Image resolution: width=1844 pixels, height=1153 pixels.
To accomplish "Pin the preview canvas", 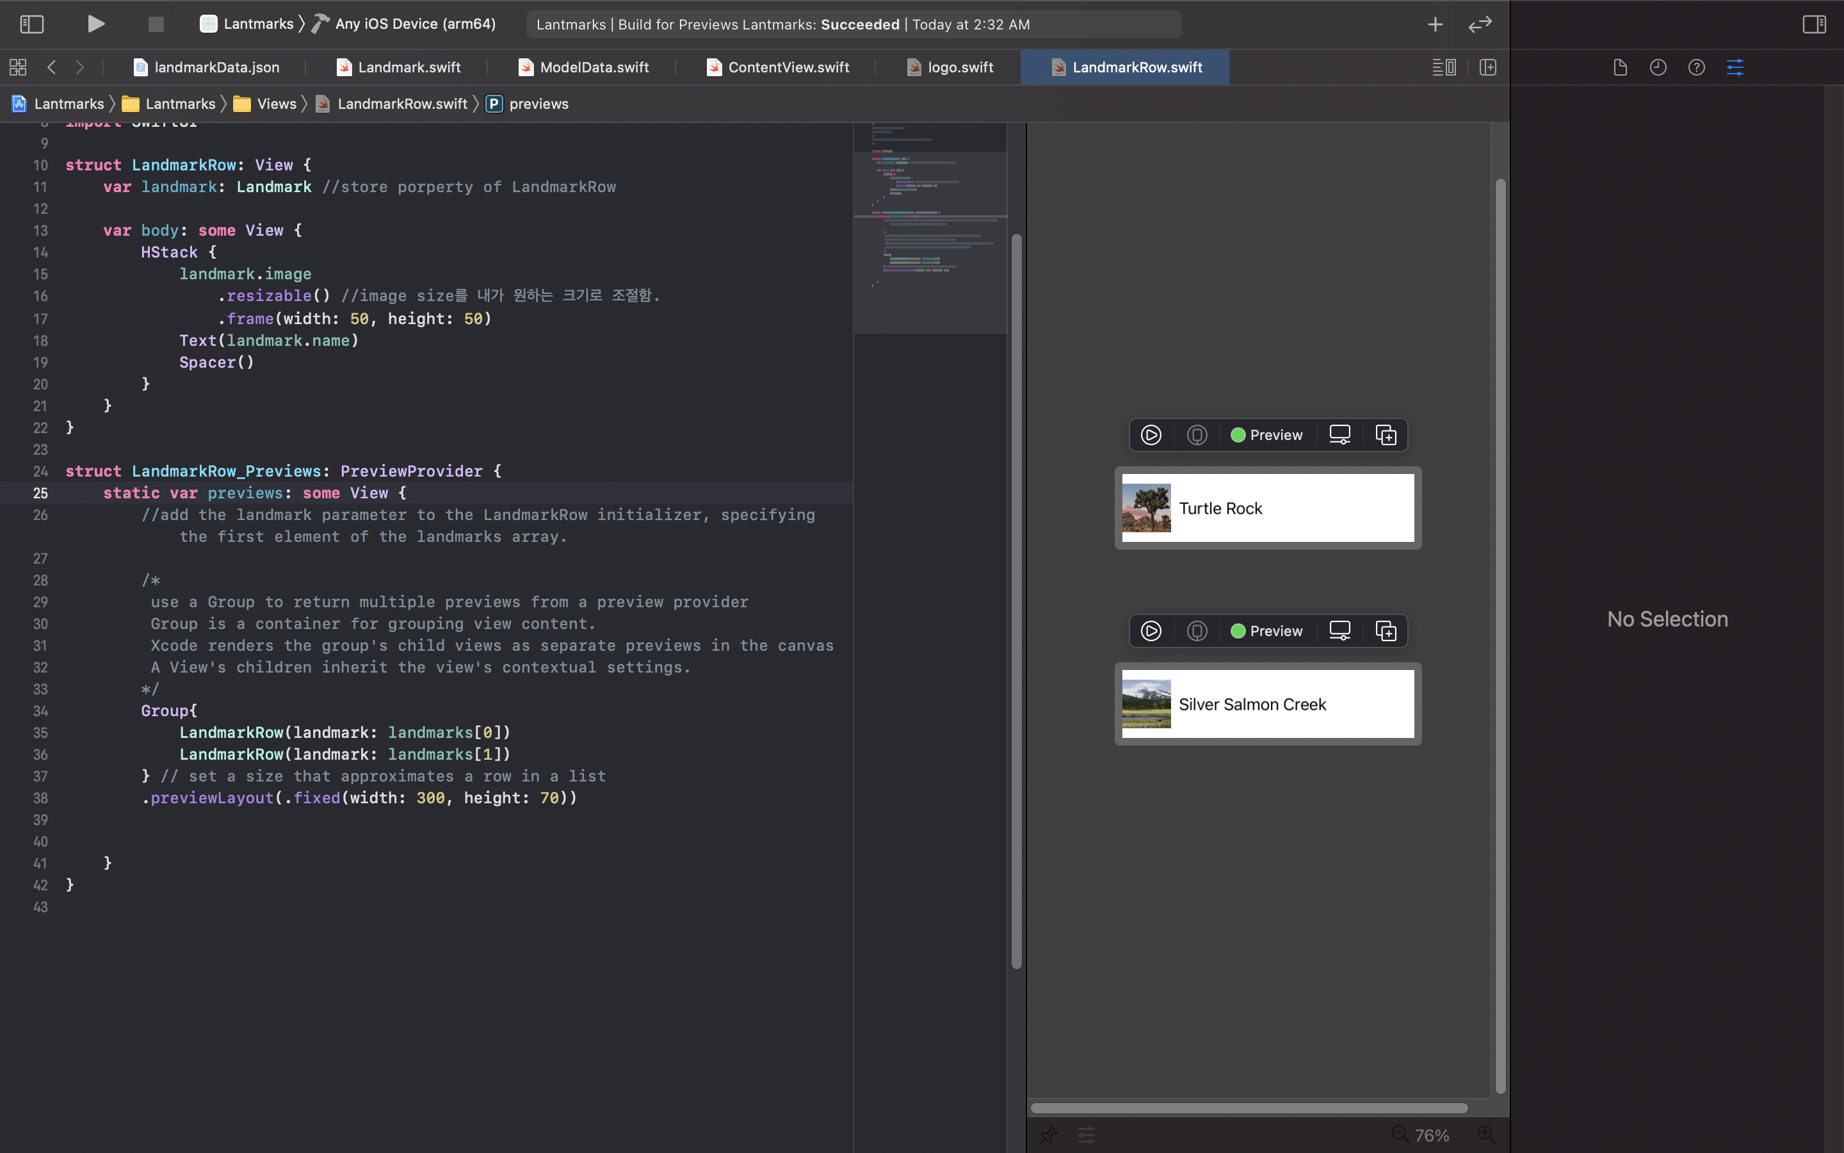I will (x=1049, y=1134).
